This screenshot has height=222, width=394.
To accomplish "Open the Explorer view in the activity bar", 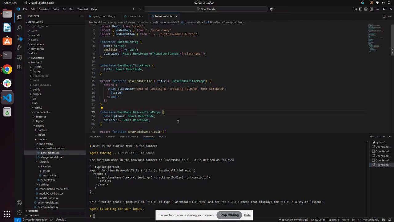I will coord(19,18).
